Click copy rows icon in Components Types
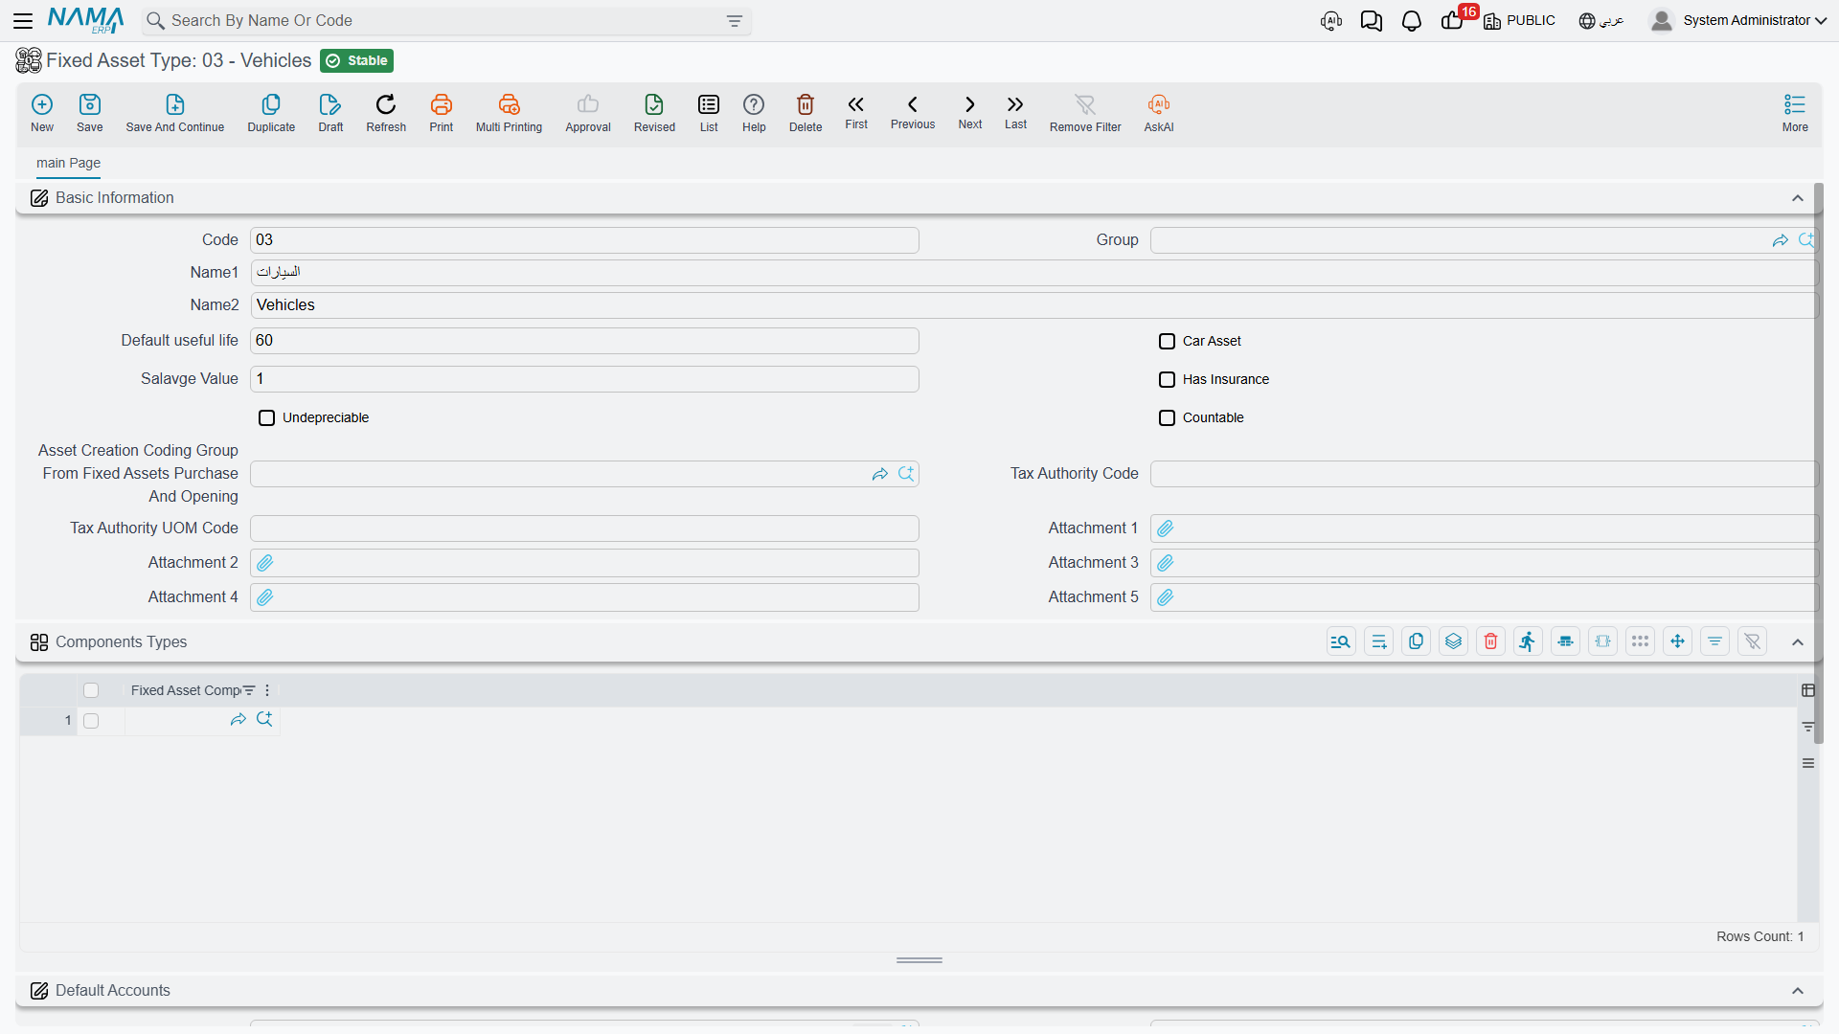Image resolution: width=1839 pixels, height=1034 pixels. (x=1416, y=641)
